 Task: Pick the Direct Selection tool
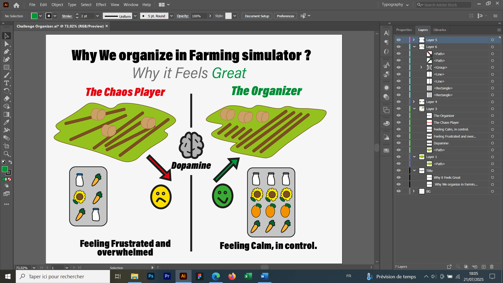tap(7, 44)
